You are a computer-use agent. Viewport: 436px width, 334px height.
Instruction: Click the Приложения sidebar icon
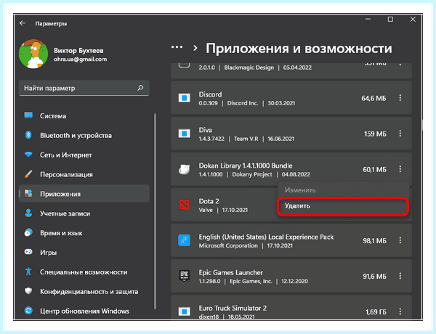[28, 193]
